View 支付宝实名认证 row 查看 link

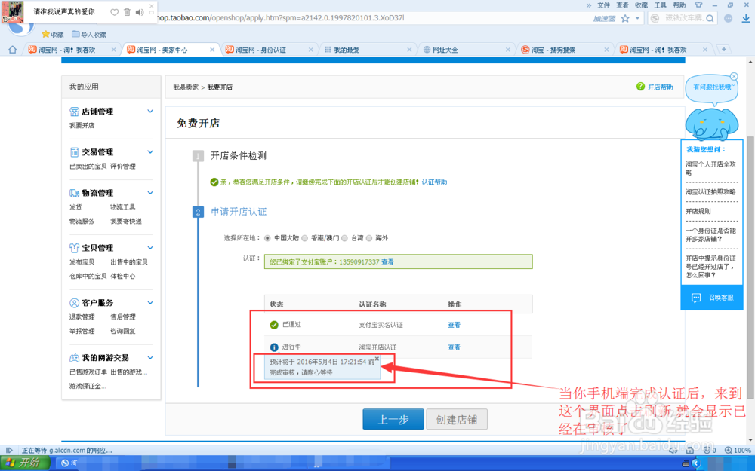point(454,325)
